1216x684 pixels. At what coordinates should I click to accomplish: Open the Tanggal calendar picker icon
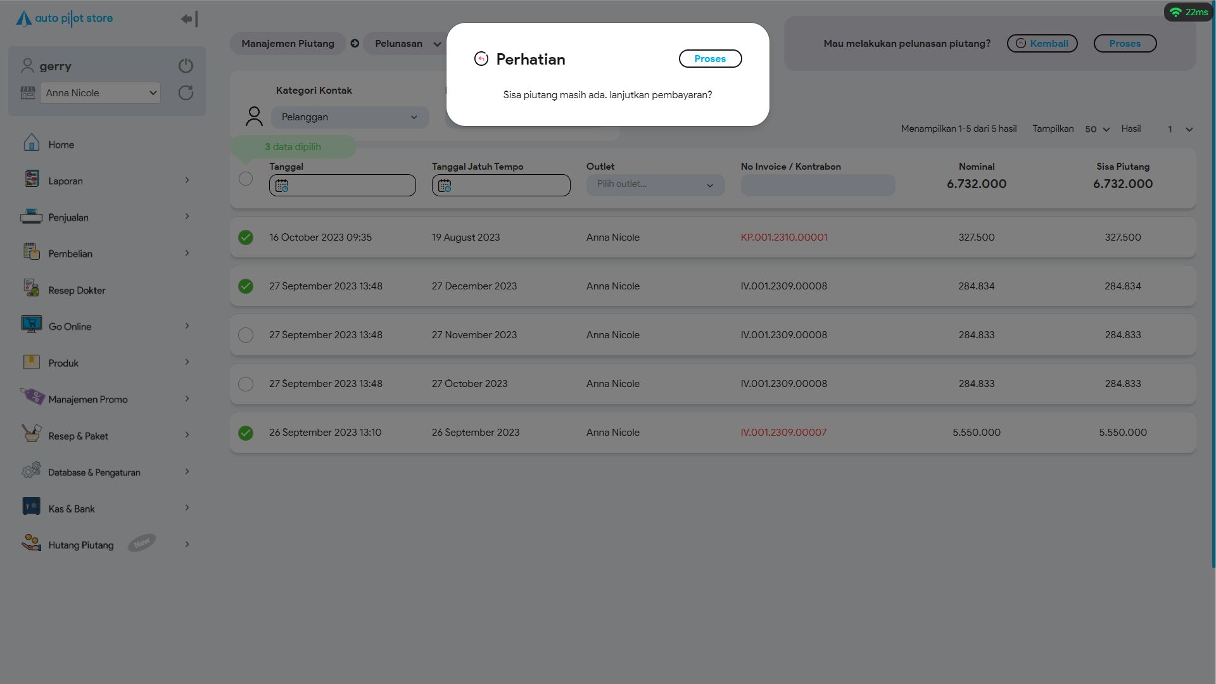[282, 186]
